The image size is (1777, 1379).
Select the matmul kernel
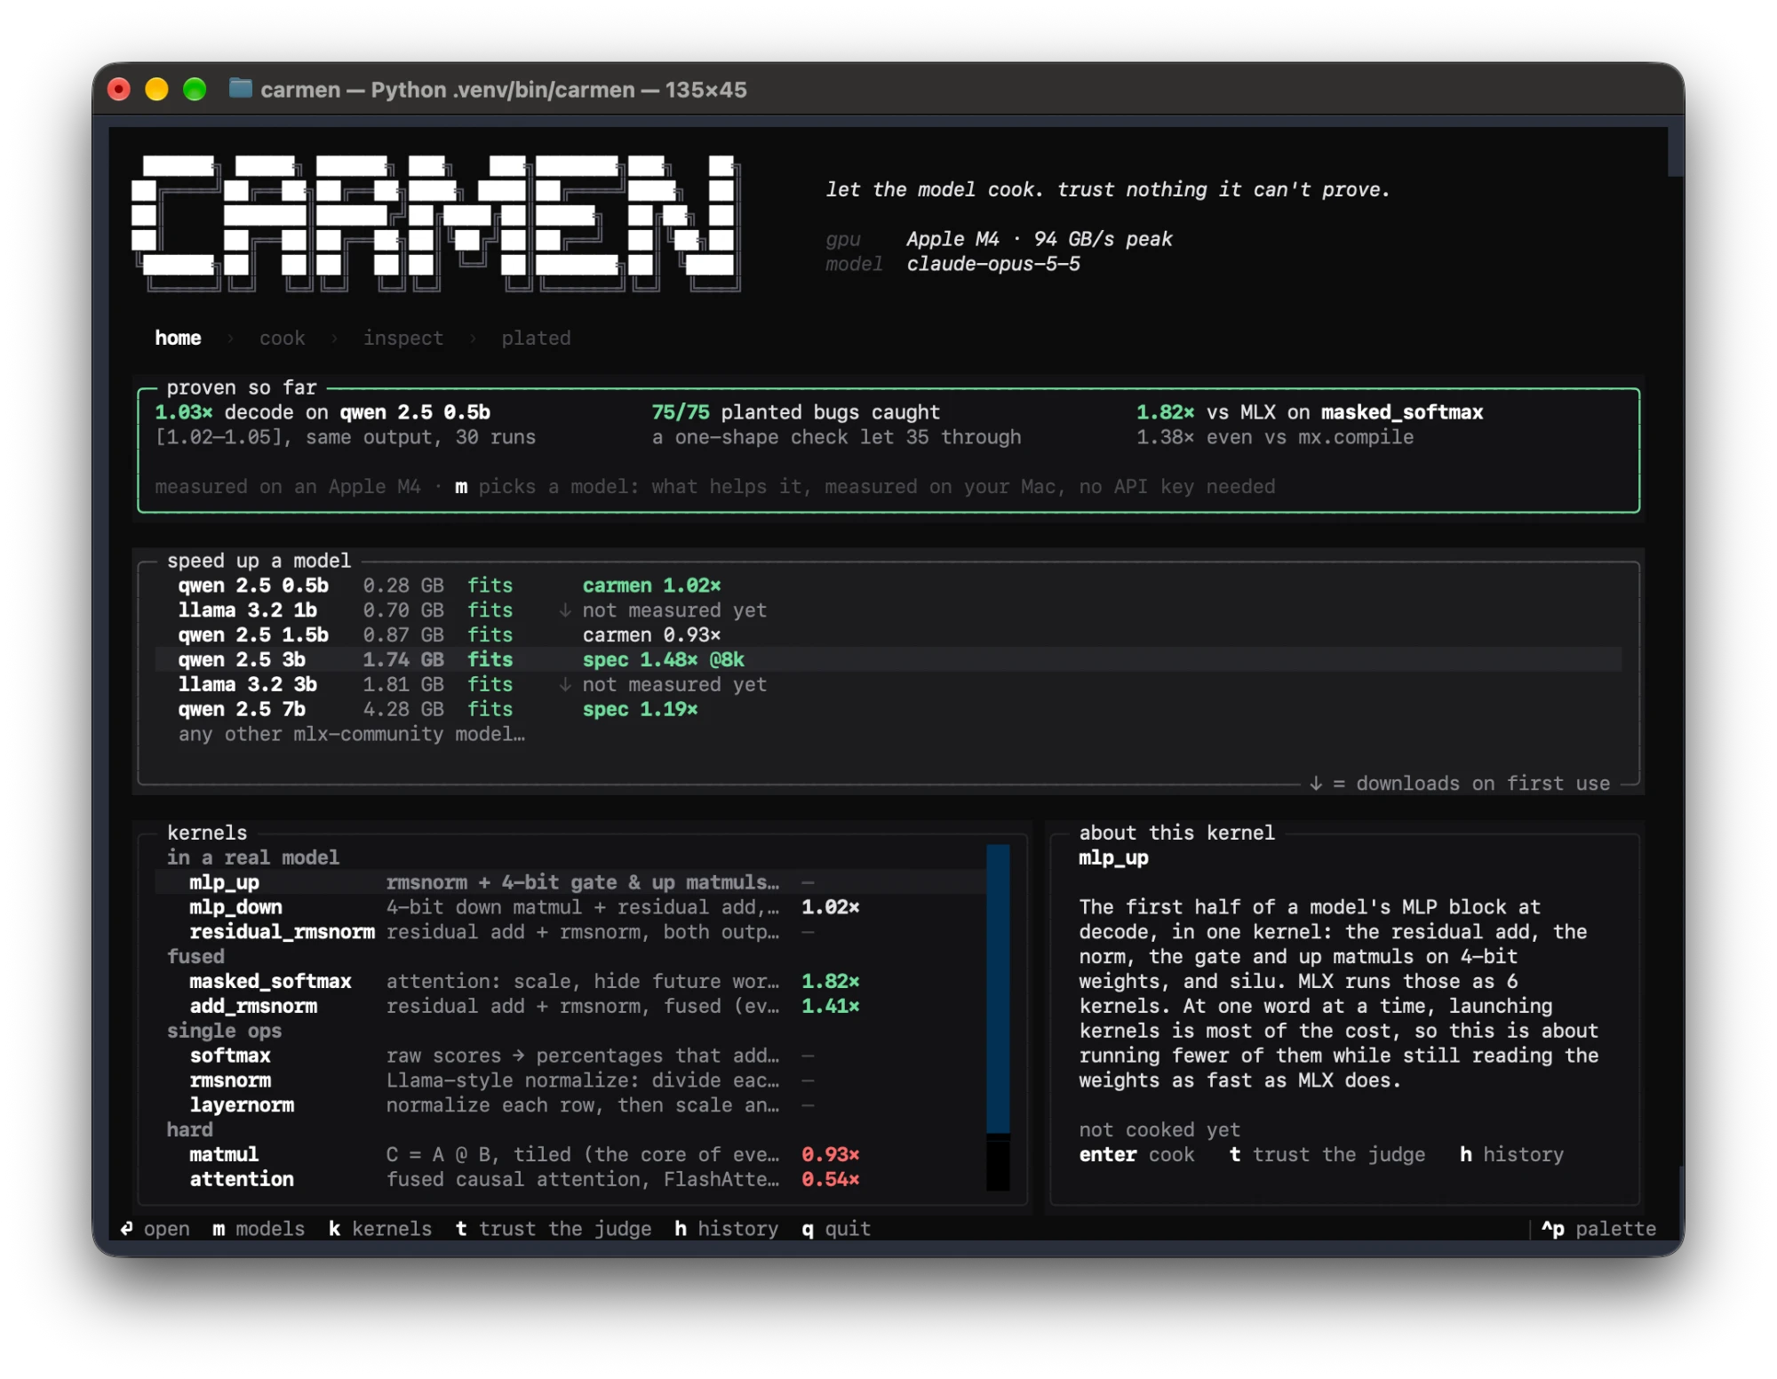[x=570, y=1155]
